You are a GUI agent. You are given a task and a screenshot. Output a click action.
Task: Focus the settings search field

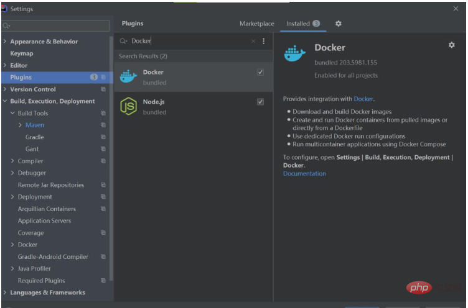pos(56,26)
